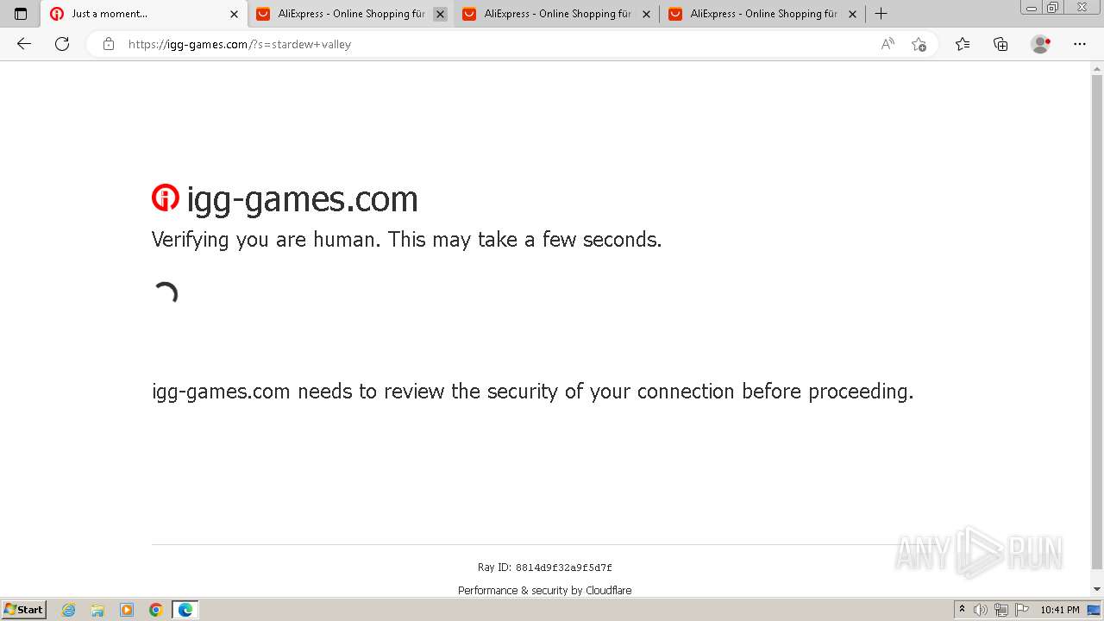
Task: Switch to the last AliExpress tab
Action: [x=762, y=14]
